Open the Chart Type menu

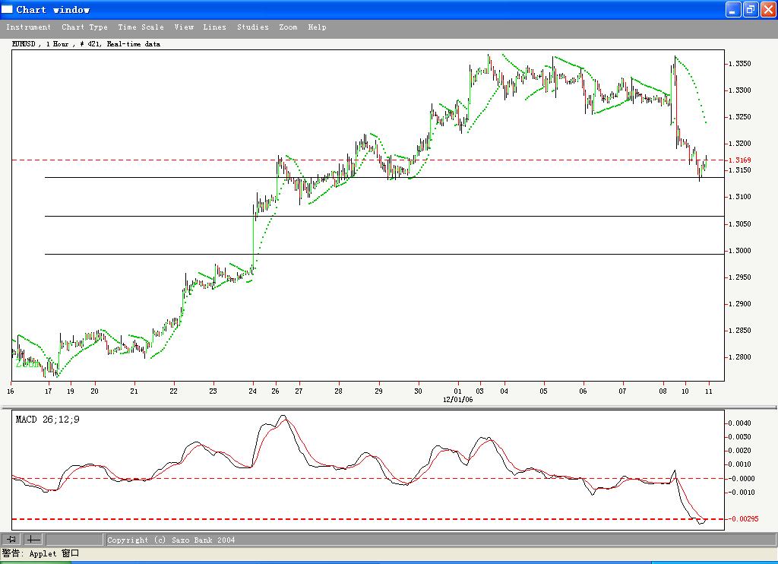pos(84,27)
